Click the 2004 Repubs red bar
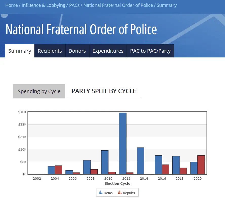 pos(58,170)
